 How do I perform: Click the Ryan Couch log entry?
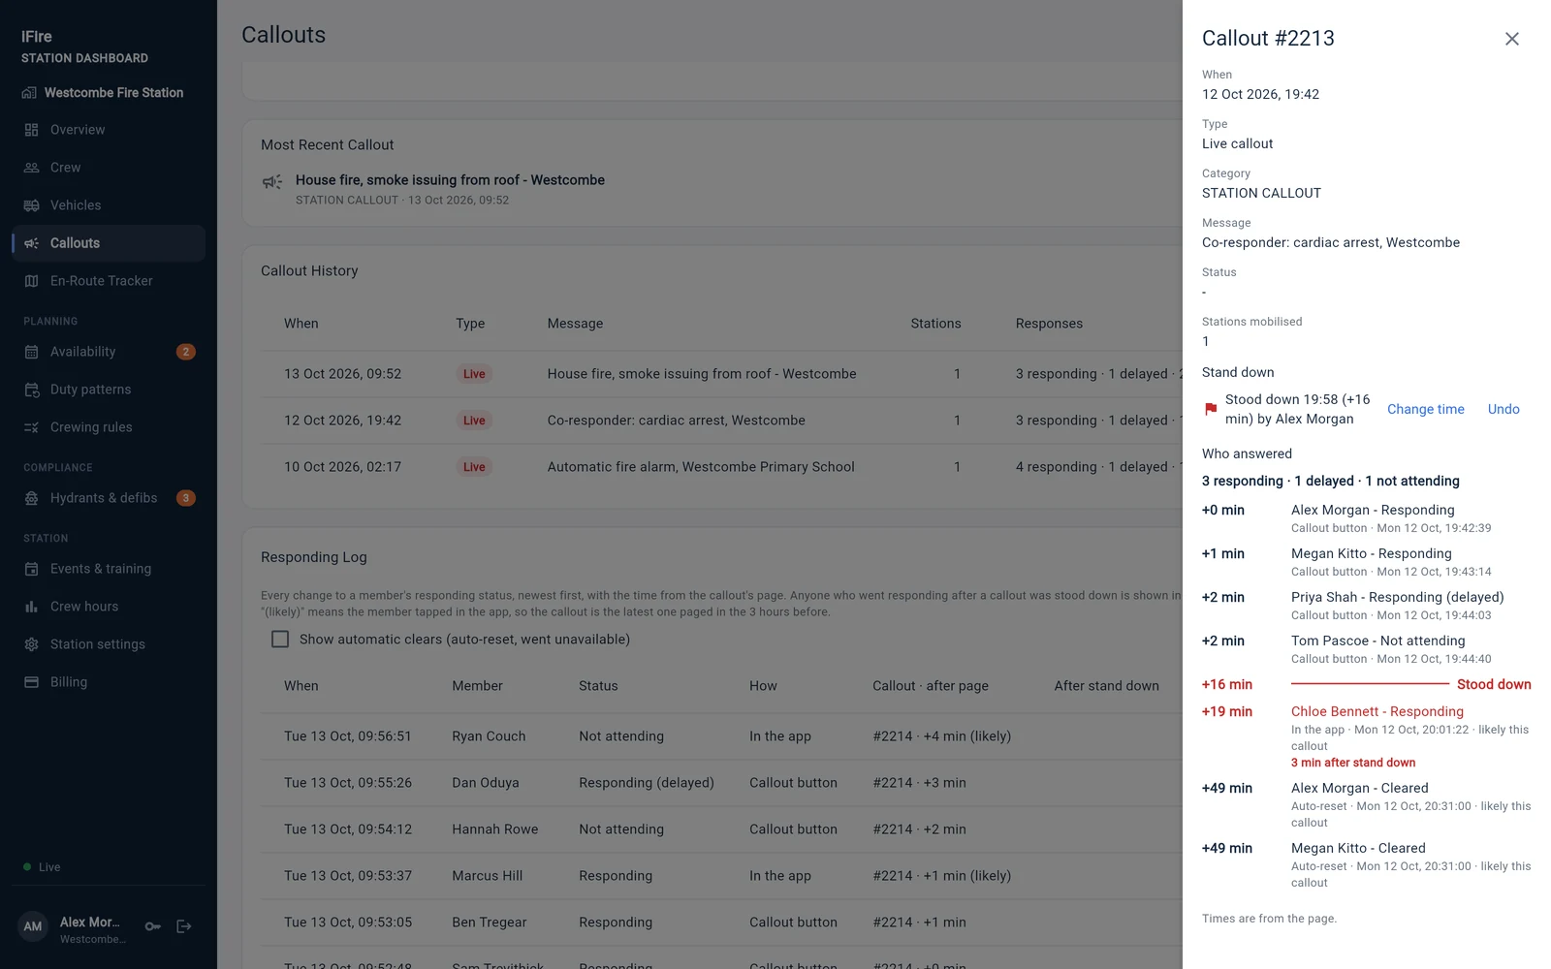pos(721,736)
